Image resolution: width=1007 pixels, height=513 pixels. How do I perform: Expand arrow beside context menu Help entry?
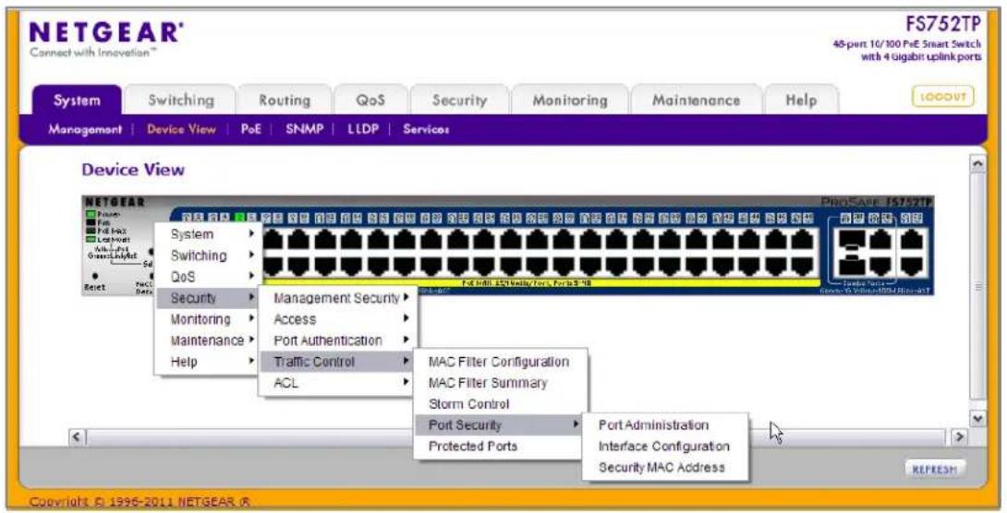[x=251, y=361]
